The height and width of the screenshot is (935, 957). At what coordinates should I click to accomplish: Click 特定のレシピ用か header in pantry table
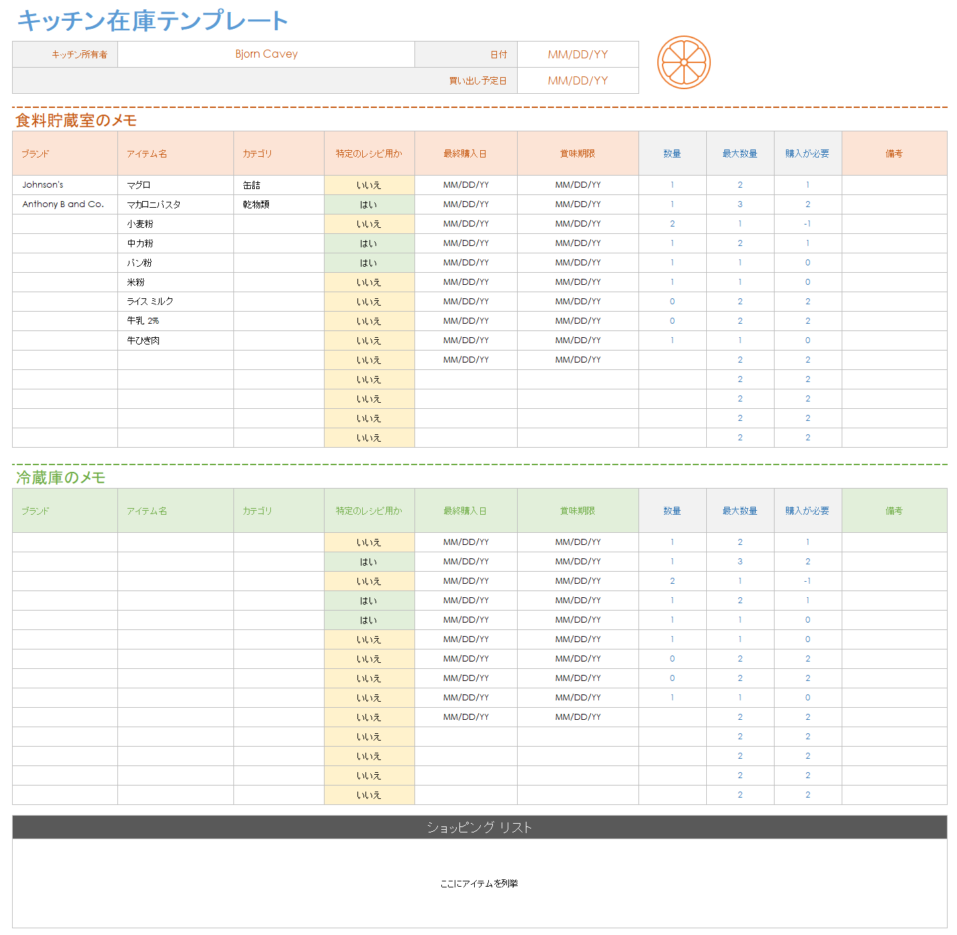click(370, 153)
